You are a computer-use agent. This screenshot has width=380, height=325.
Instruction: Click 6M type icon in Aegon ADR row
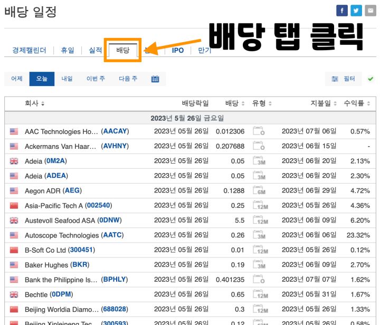coord(259,190)
